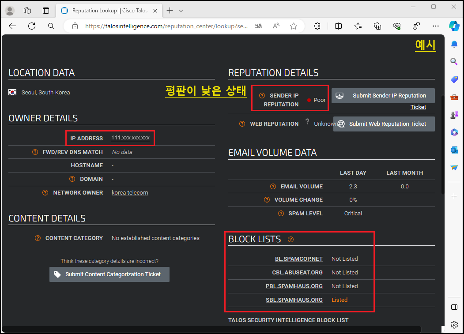This screenshot has height=334, width=464.
Task: Click Submit Content Categorization Ticket button
Action: point(109,274)
